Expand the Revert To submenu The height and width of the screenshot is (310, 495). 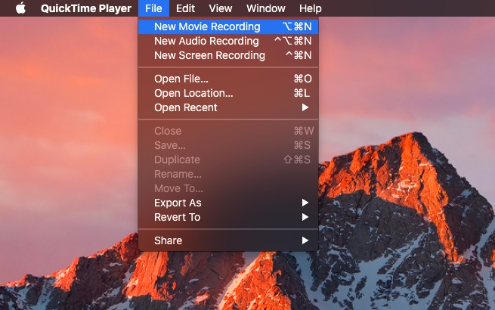point(228,218)
